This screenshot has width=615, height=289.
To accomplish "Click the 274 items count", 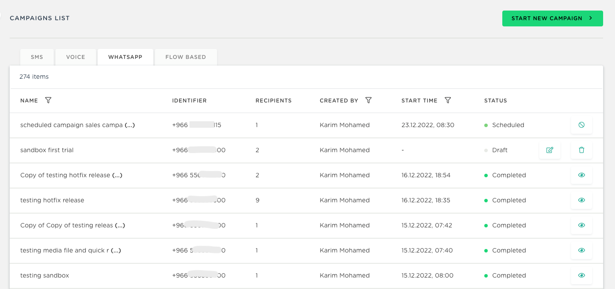I will (x=34, y=77).
